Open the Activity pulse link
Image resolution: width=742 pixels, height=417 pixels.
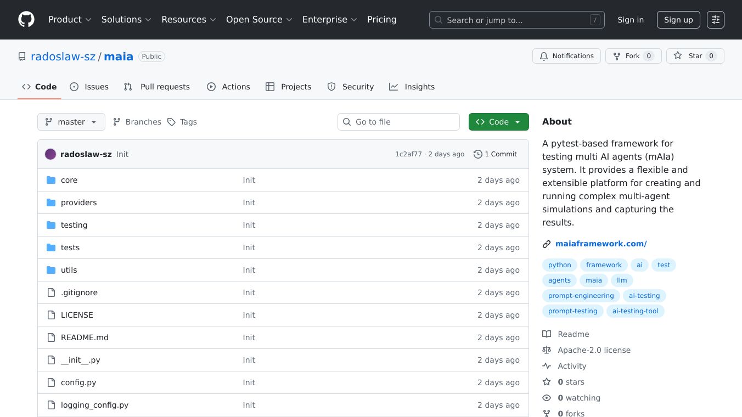tap(571, 366)
